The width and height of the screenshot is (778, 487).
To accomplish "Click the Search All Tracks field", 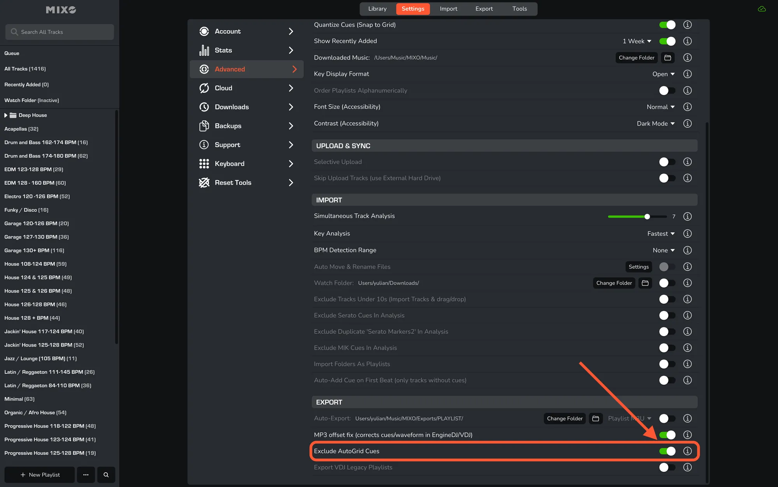I will click(x=60, y=32).
